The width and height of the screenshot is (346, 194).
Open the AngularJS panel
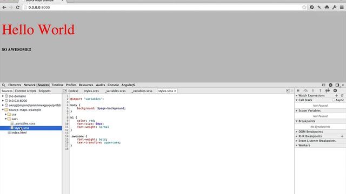click(x=128, y=85)
